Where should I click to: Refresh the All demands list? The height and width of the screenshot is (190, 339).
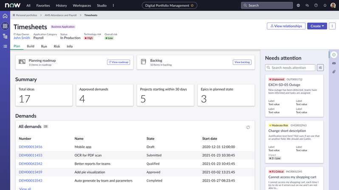pyautogui.click(x=248, y=127)
